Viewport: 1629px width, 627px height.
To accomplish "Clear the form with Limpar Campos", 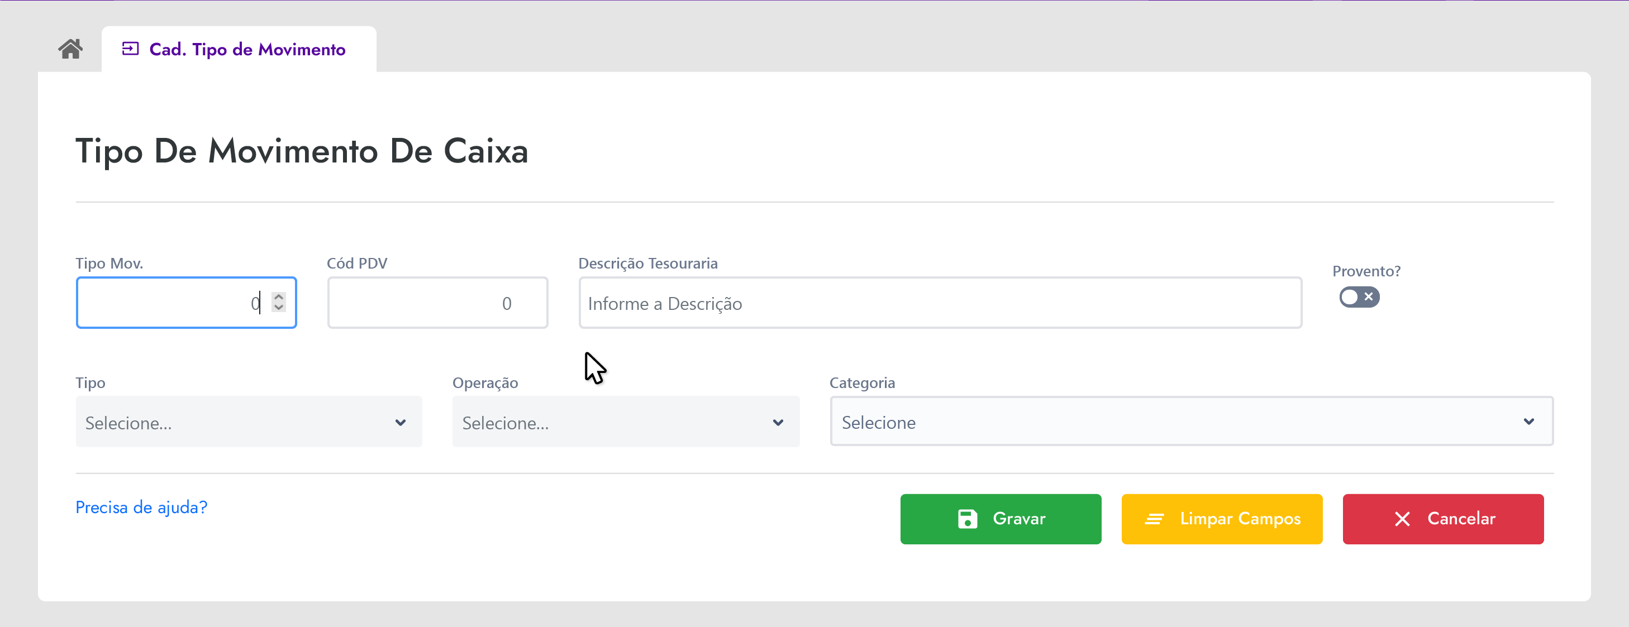I will [x=1221, y=519].
